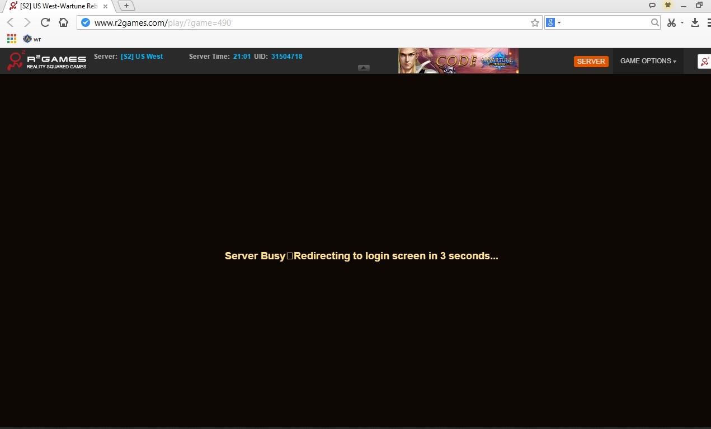This screenshot has height=429, width=711.
Task: Open the apps grid in bookmarks bar
Action: coord(12,39)
